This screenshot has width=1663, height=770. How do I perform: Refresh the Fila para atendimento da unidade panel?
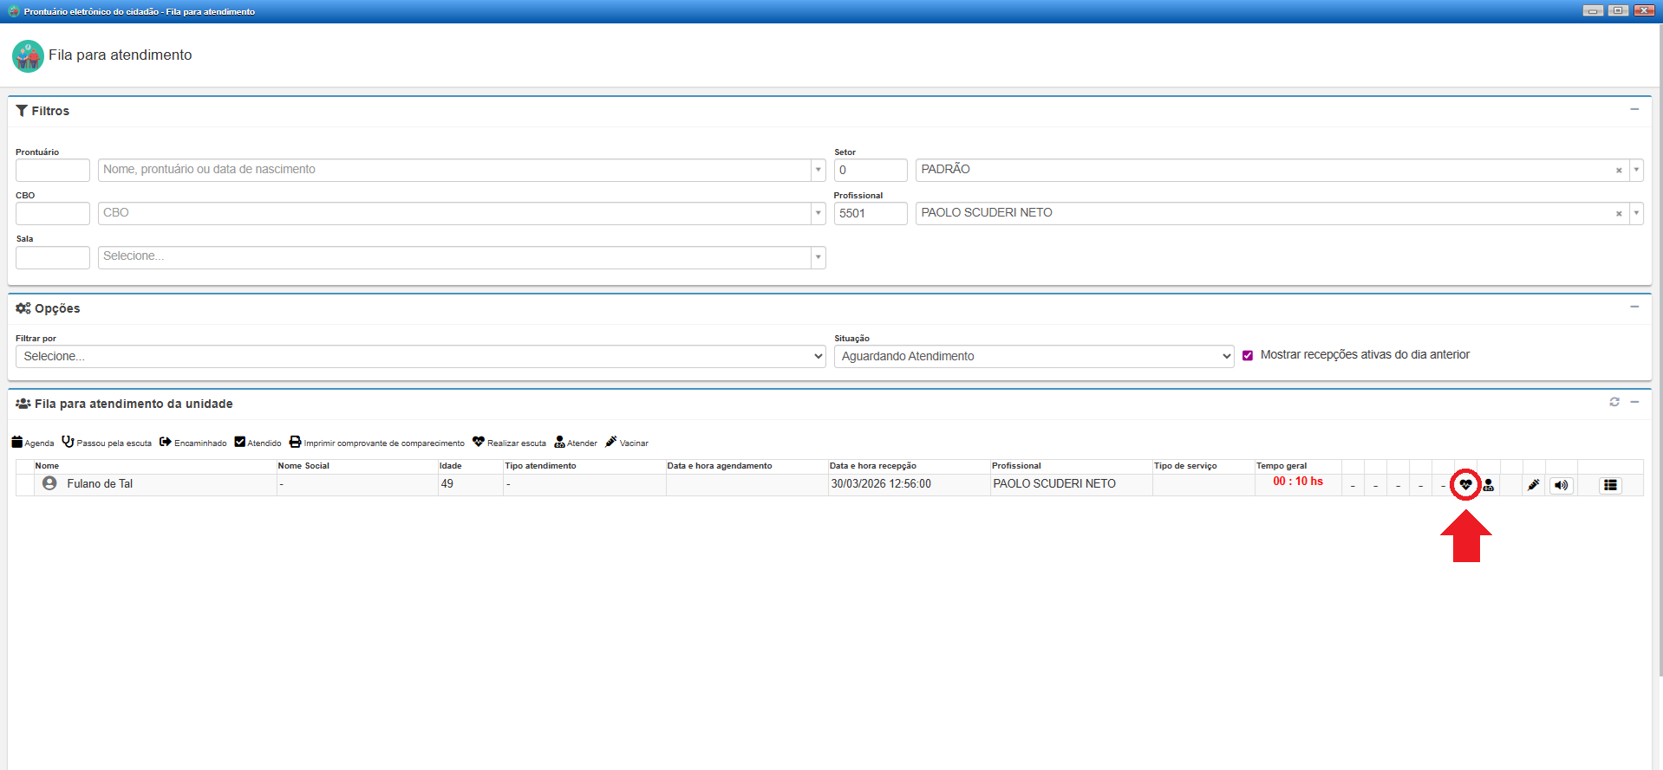point(1614,402)
